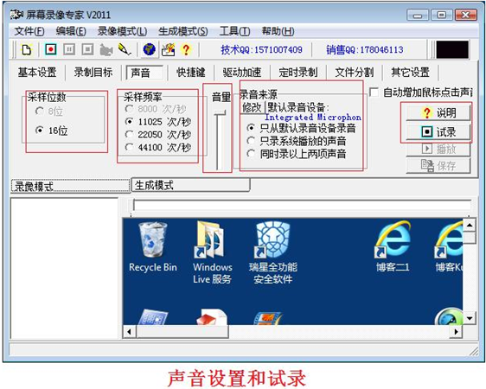Click the 保存 save button
486x389 pixels.
click(x=438, y=166)
